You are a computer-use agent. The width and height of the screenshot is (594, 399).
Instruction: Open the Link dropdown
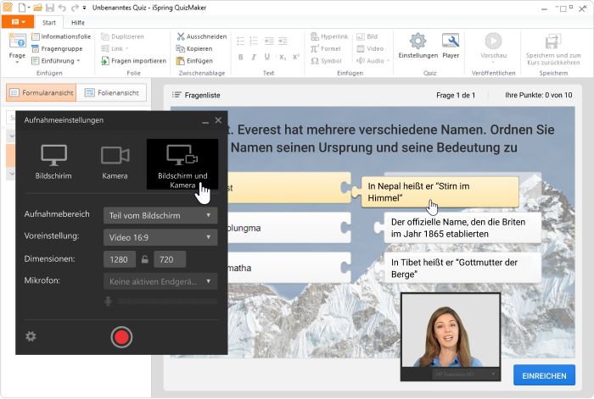tap(115, 49)
